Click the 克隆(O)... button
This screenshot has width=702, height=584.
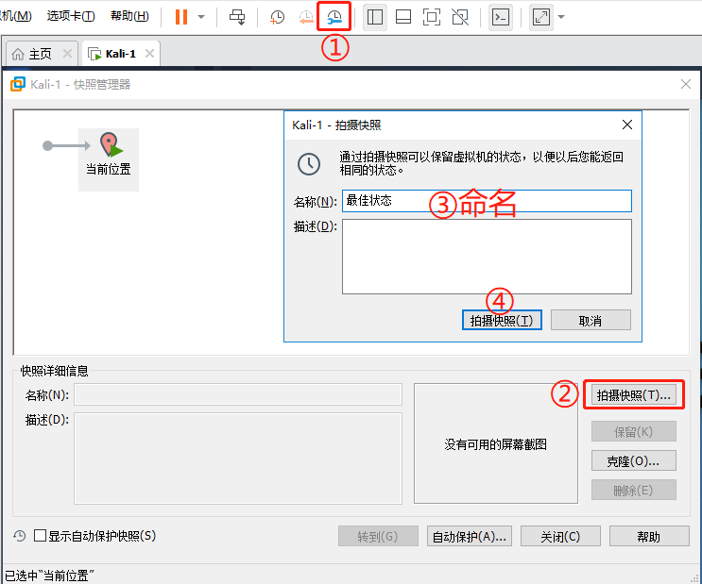coord(634,460)
